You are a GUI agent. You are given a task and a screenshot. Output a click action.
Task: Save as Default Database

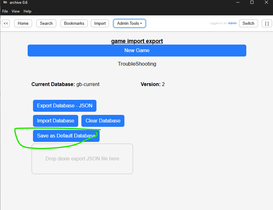(66, 136)
